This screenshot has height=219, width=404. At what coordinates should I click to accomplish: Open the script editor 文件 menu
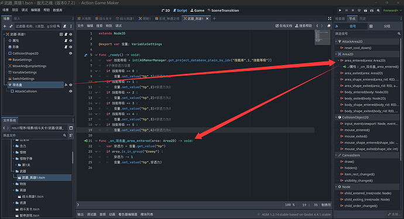point(80,26)
